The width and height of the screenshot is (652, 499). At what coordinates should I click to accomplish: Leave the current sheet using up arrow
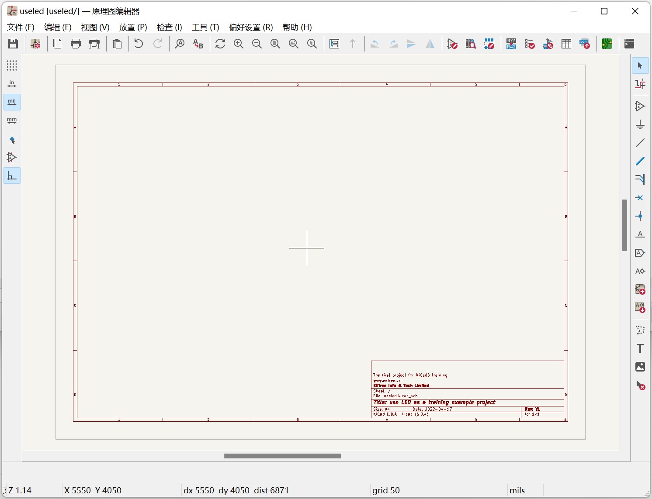pyautogui.click(x=353, y=44)
